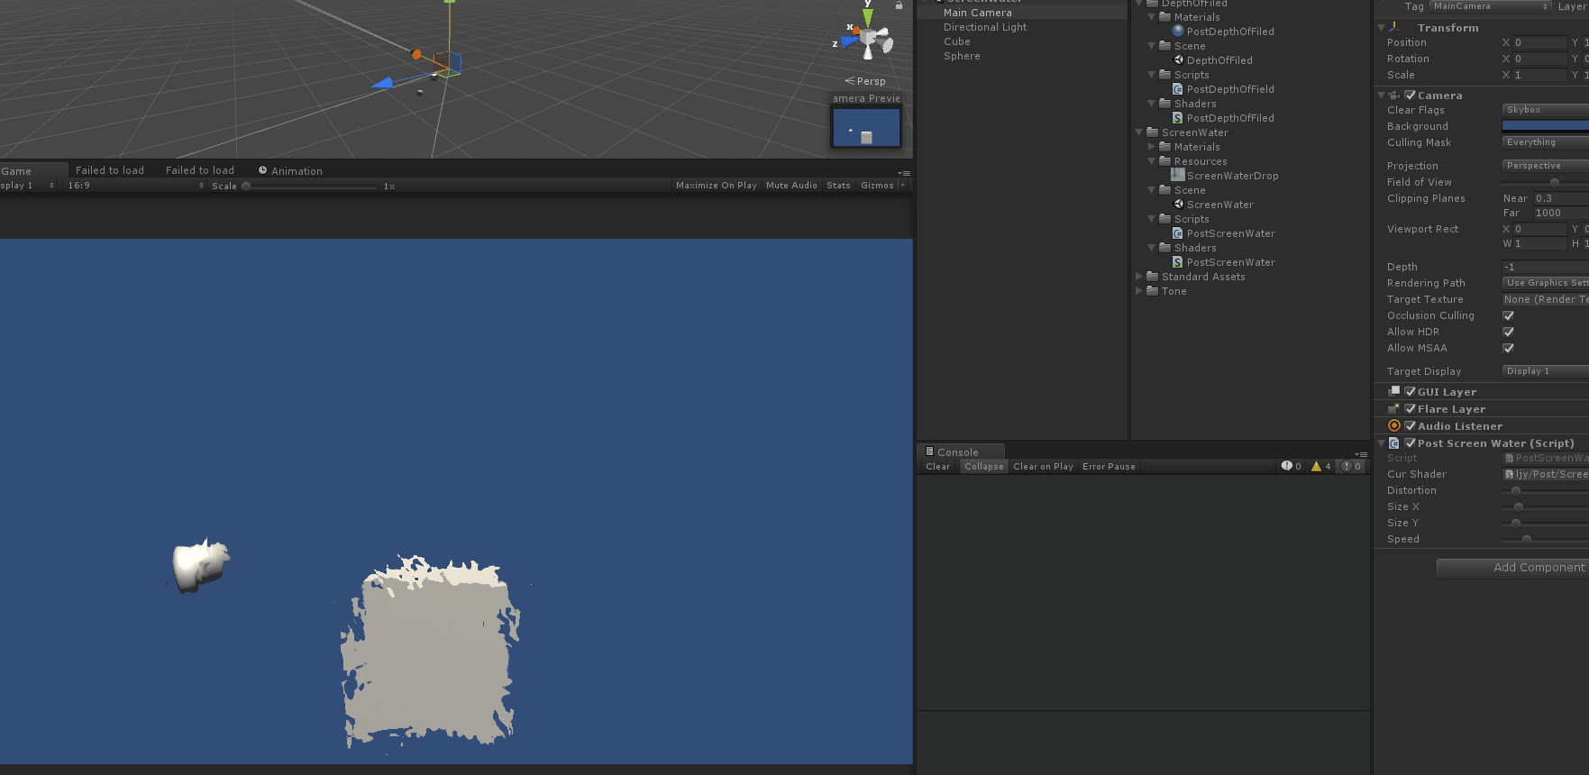
Task: Click the console info message count icon
Action: point(1286,466)
